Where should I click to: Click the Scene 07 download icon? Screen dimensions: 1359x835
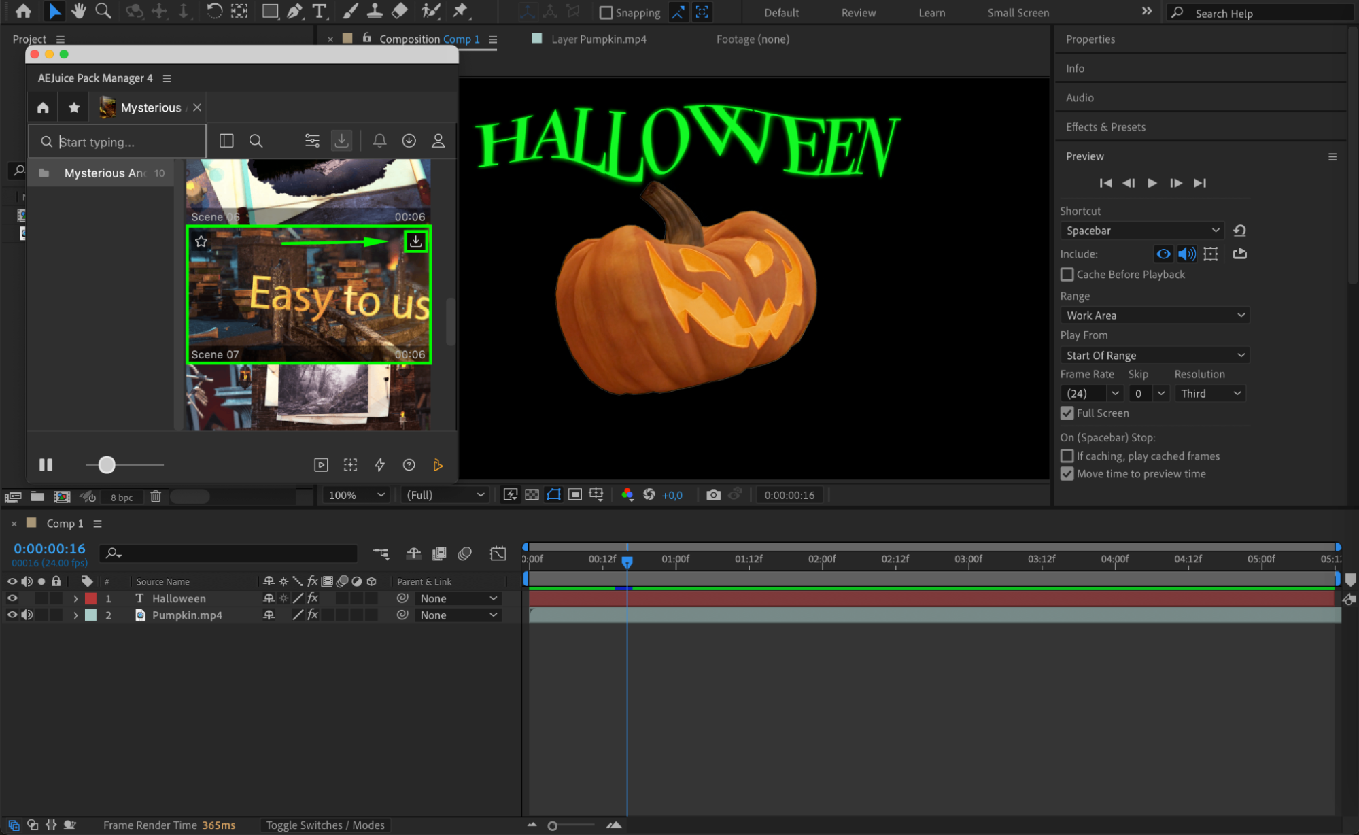[415, 241]
